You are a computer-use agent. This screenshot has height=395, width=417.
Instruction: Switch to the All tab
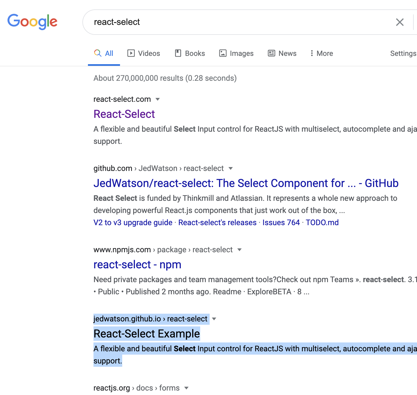click(108, 53)
